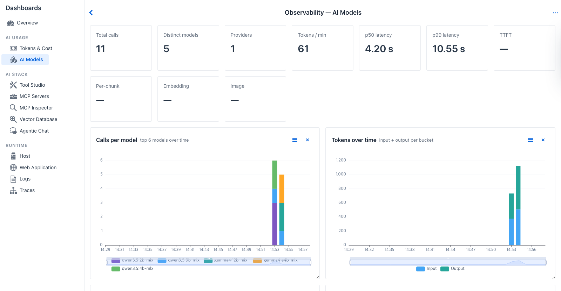Click the purple bar segment in calls chart

(x=275, y=224)
